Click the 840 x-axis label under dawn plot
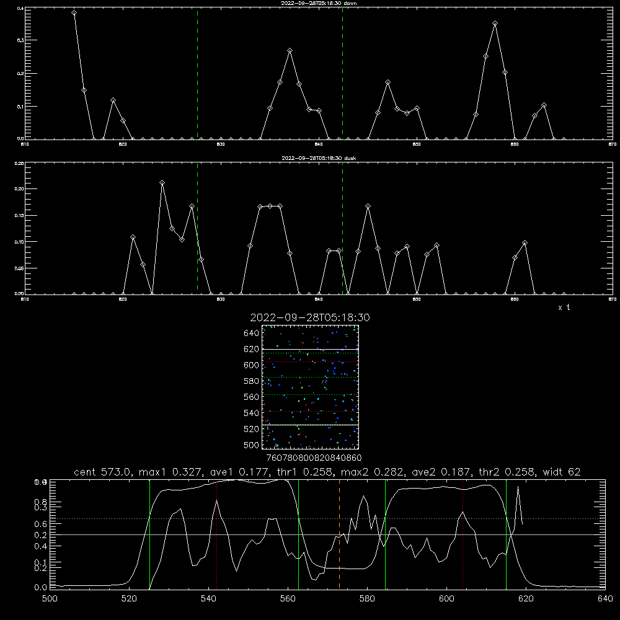620x620 pixels. [319, 144]
